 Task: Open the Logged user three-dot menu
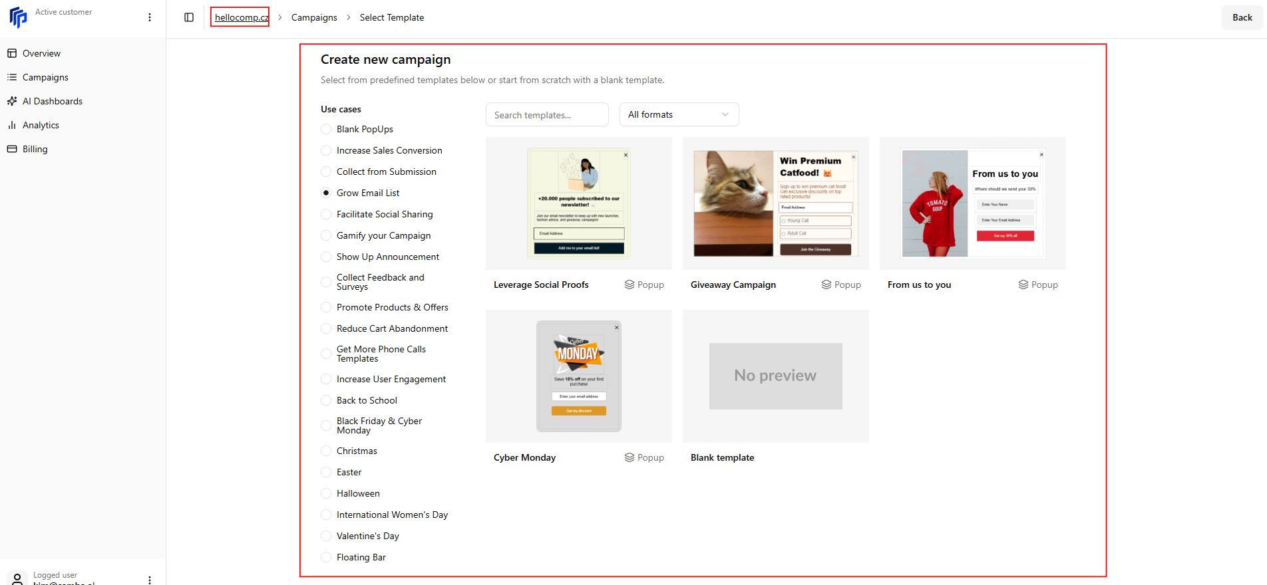coord(150,580)
